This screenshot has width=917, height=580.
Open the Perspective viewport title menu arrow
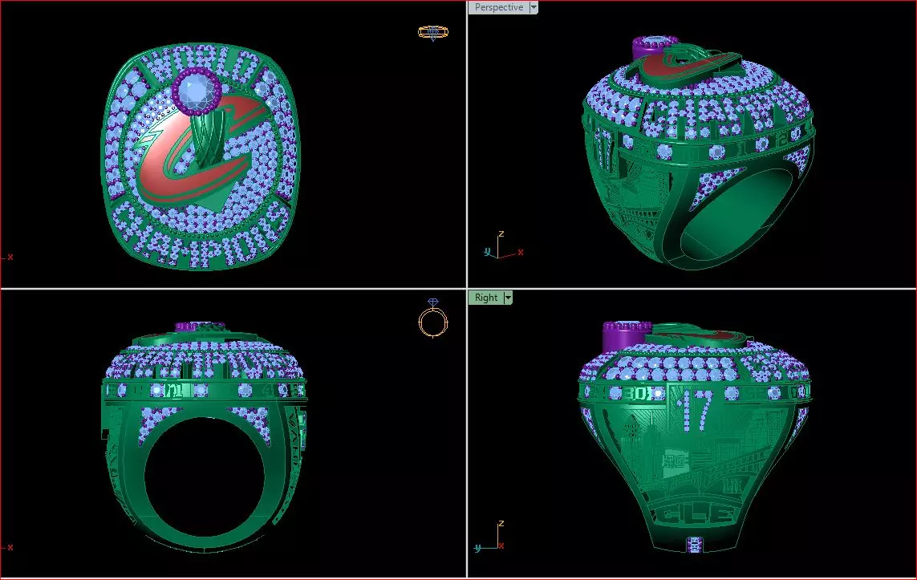(x=534, y=7)
